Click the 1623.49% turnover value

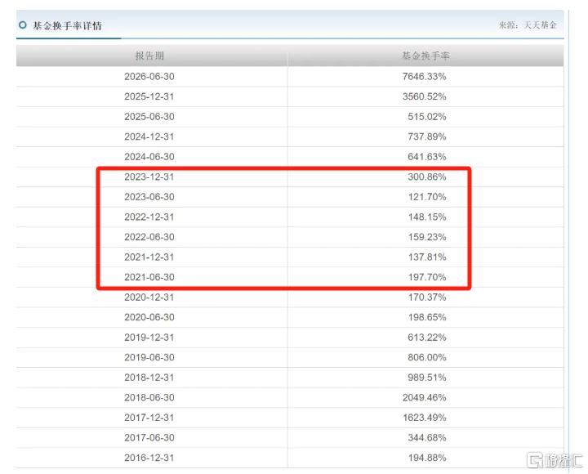click(x=424, y=418)
